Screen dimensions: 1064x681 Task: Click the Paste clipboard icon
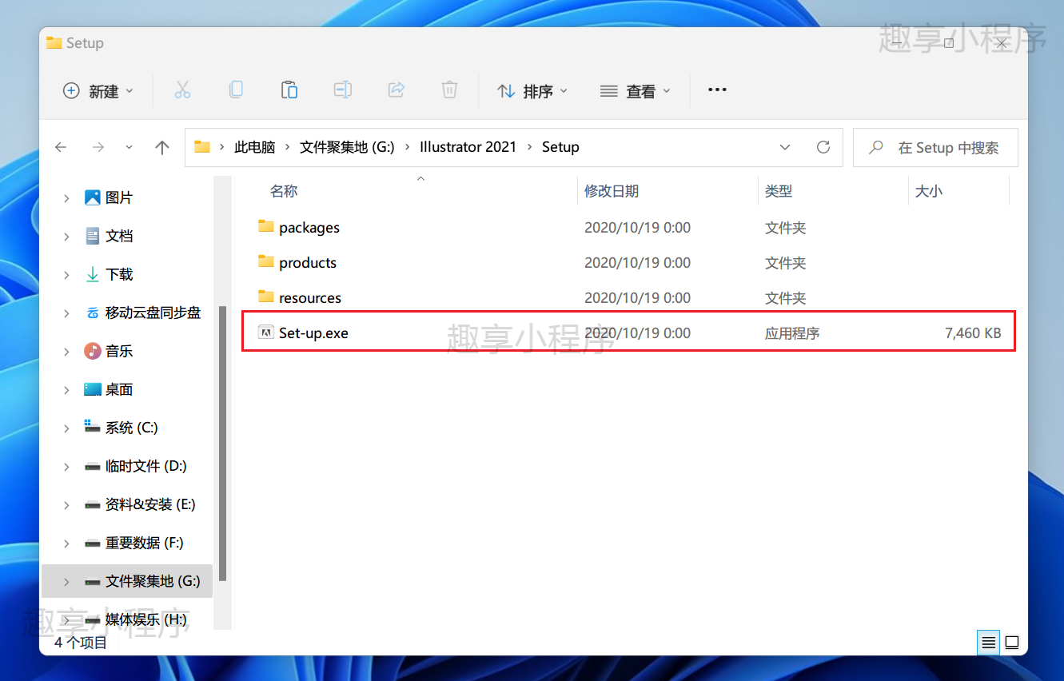289,90
